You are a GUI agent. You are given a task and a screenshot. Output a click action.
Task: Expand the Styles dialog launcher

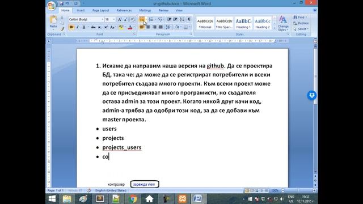pyautogui.click(x=288, y=34)
